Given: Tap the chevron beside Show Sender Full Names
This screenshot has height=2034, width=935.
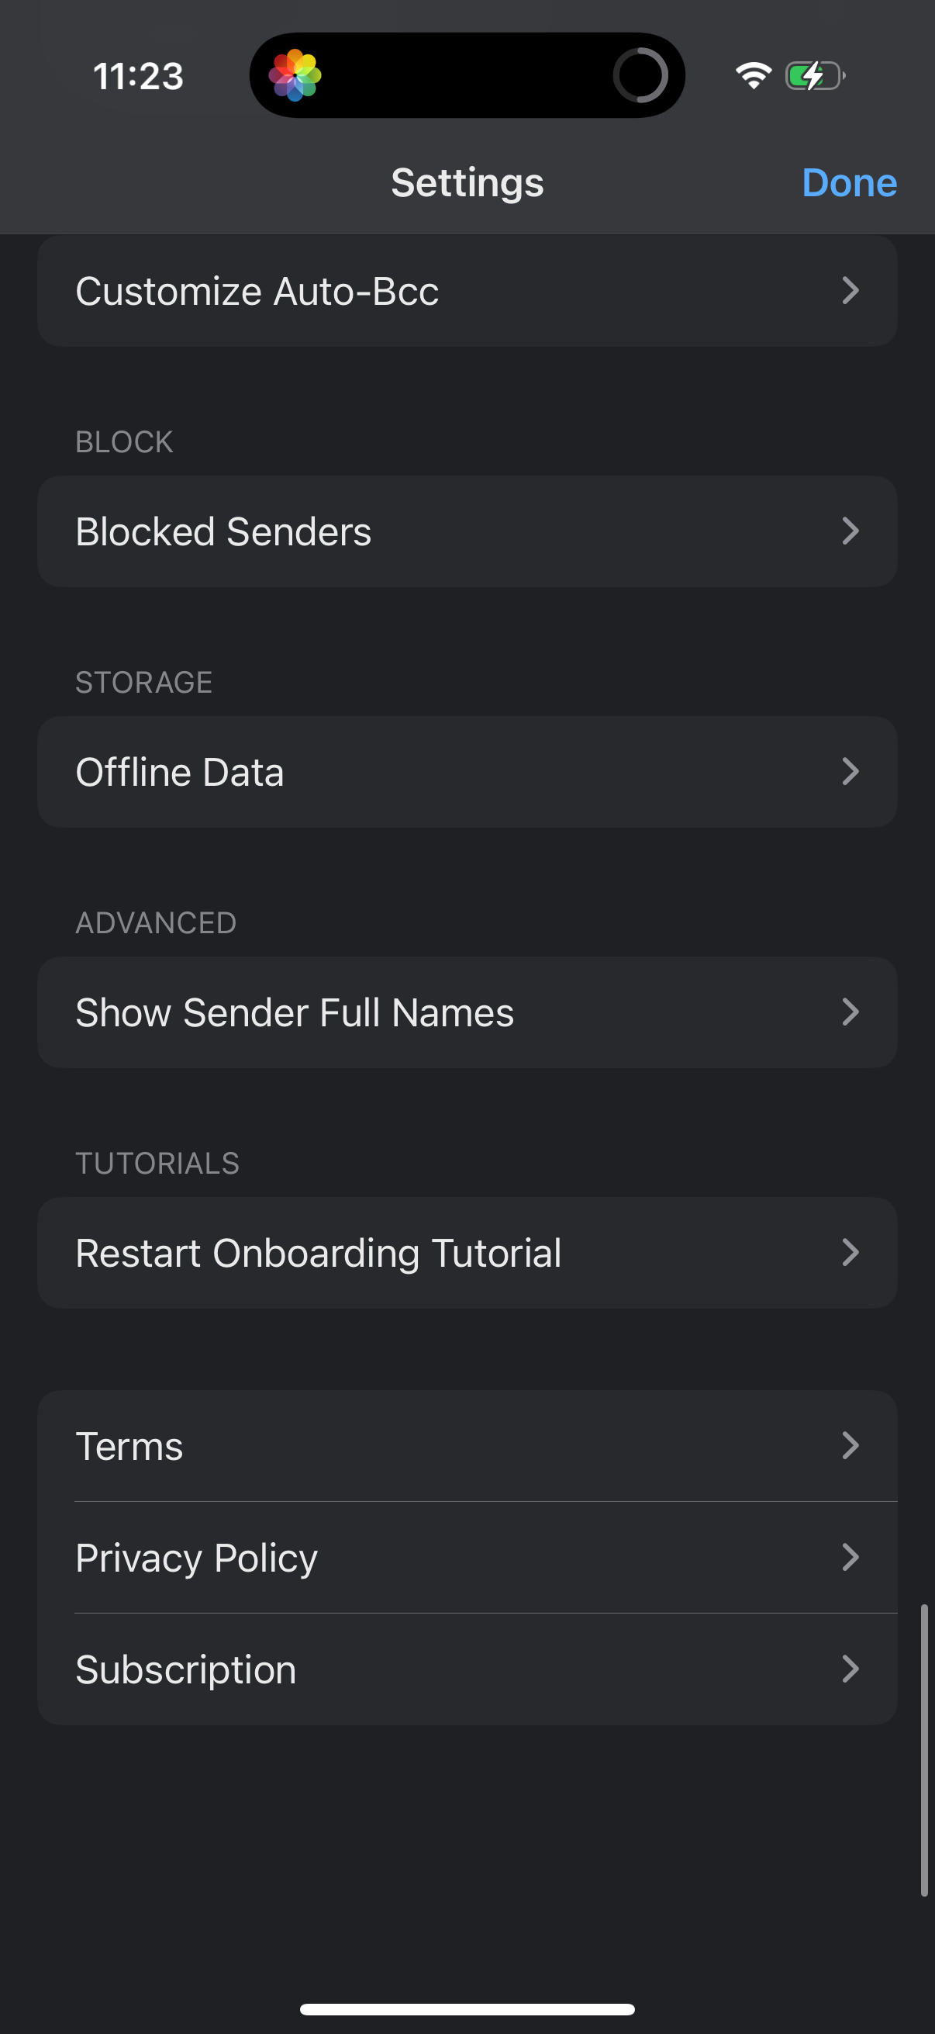Looking at the screenshot, I should (x=850, y=1012).
